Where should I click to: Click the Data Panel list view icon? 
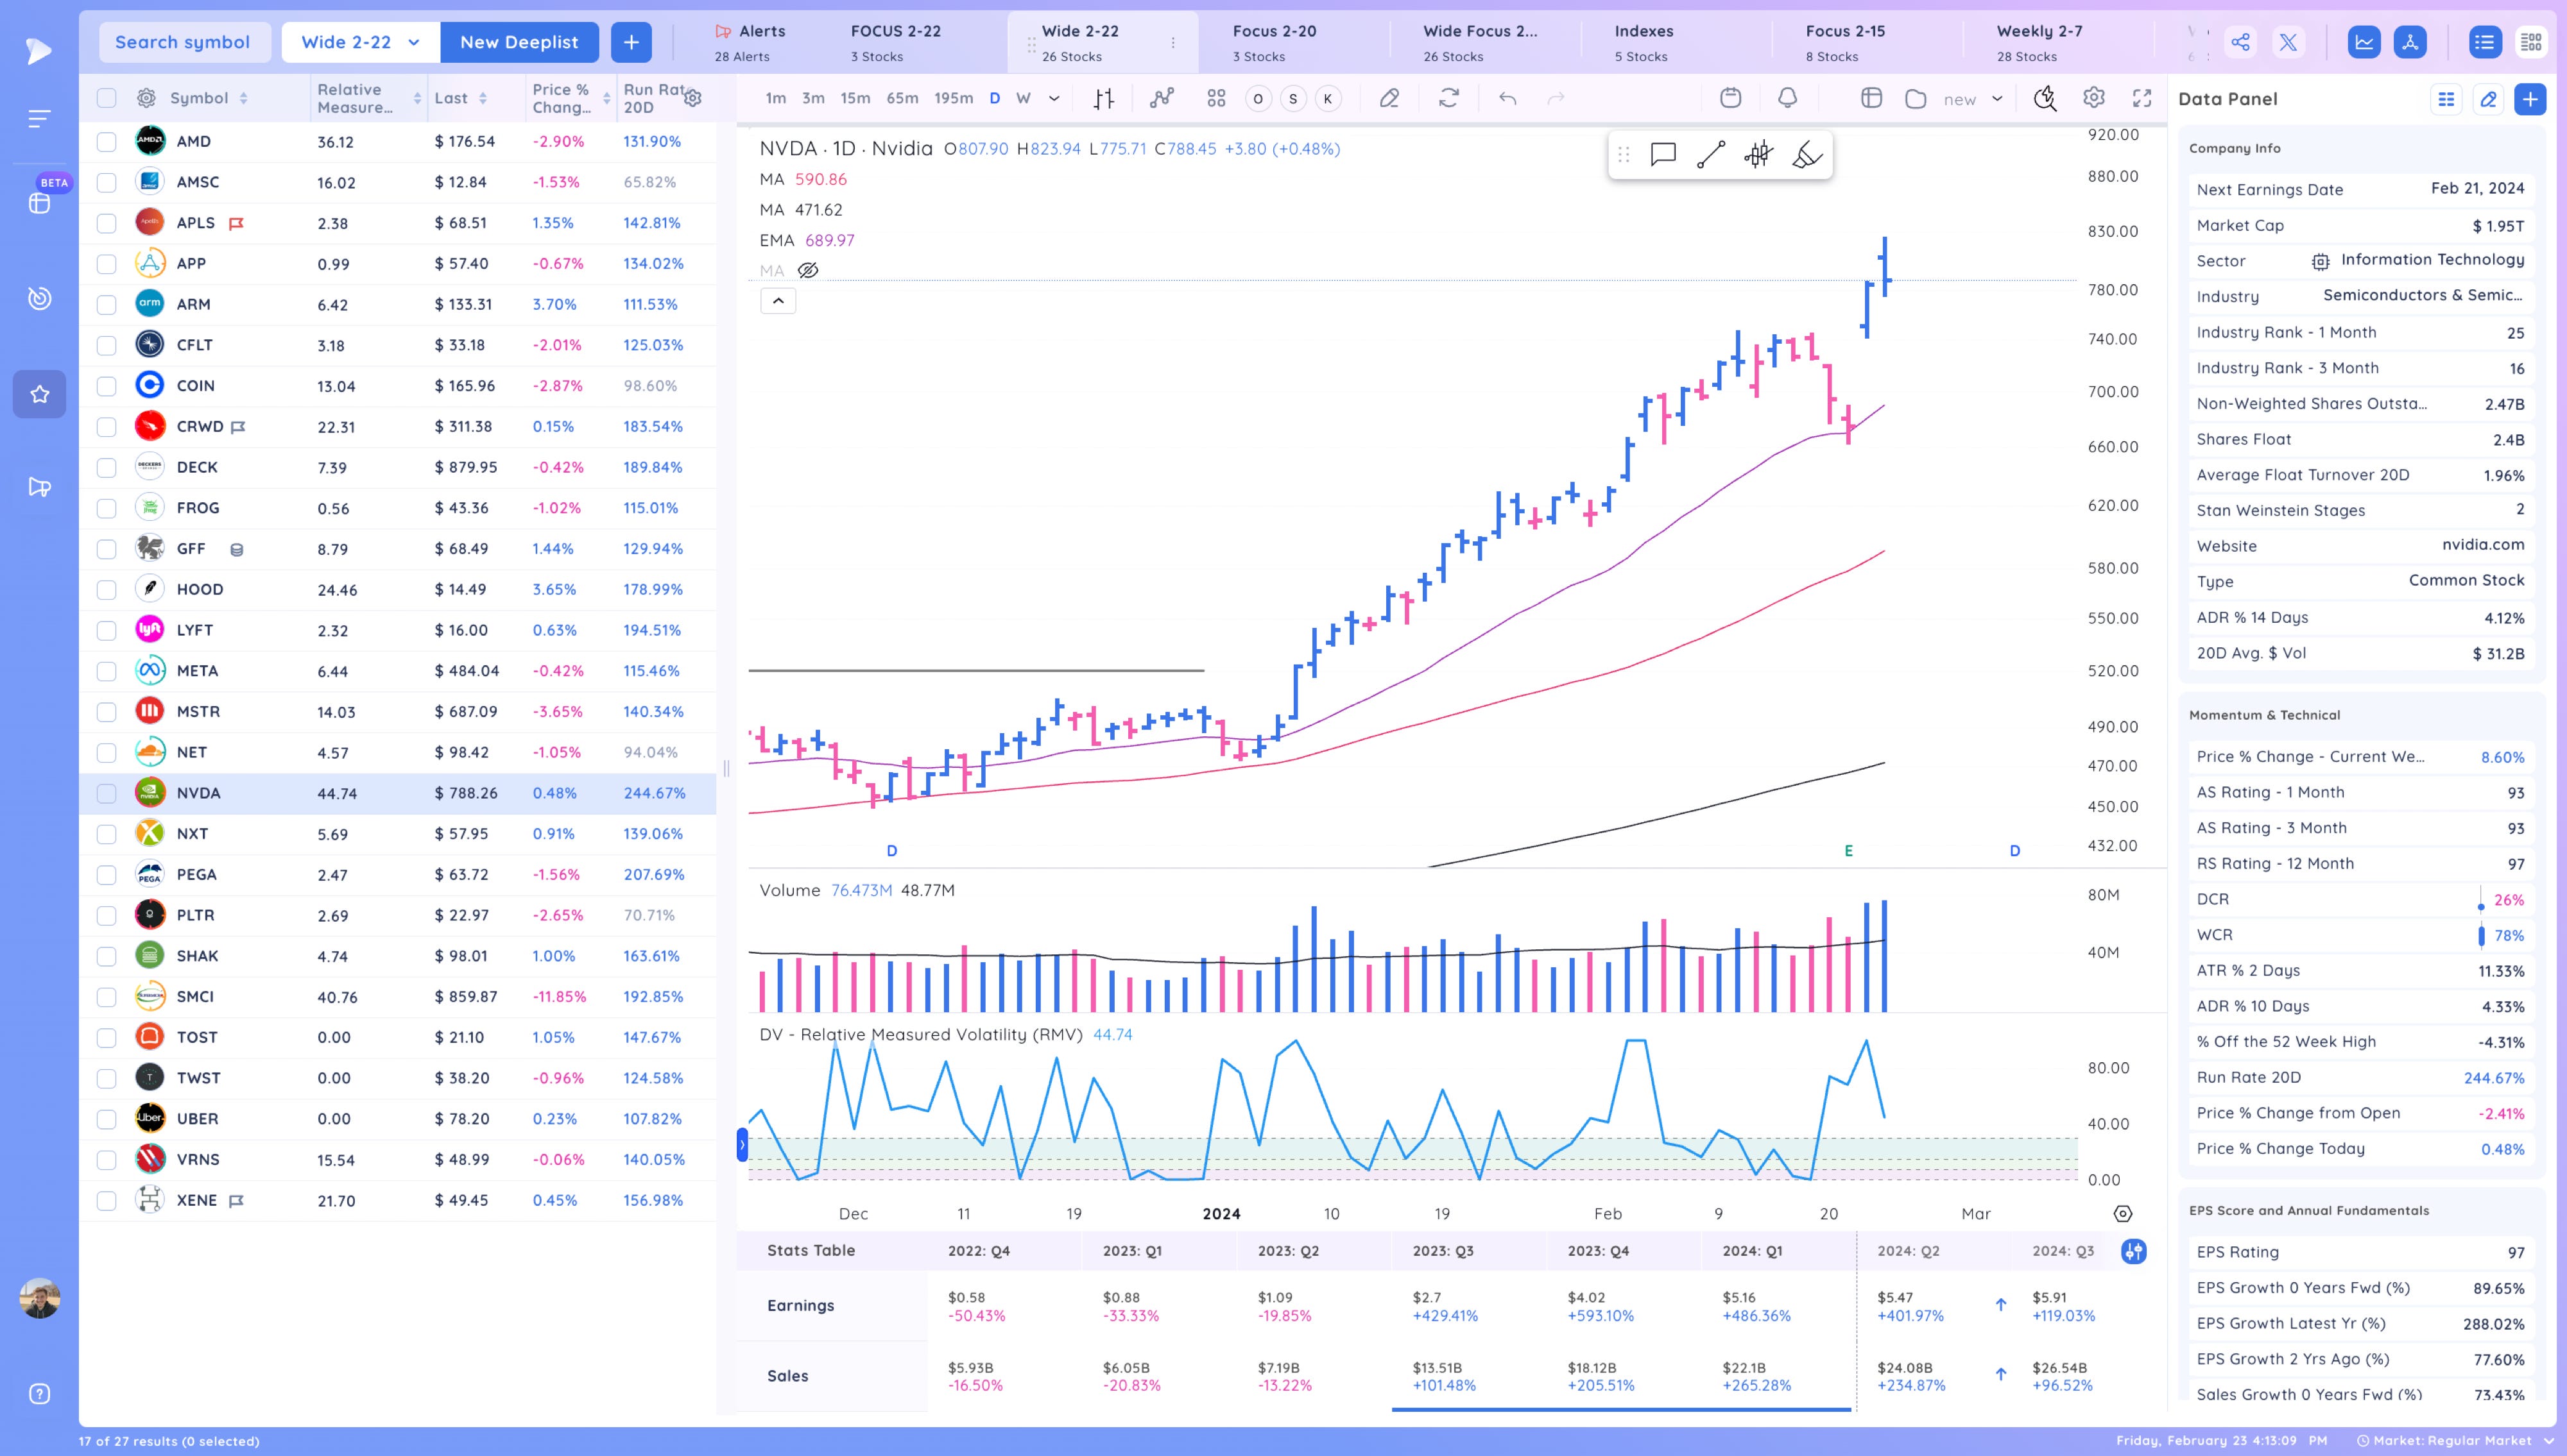[2447, 99]
